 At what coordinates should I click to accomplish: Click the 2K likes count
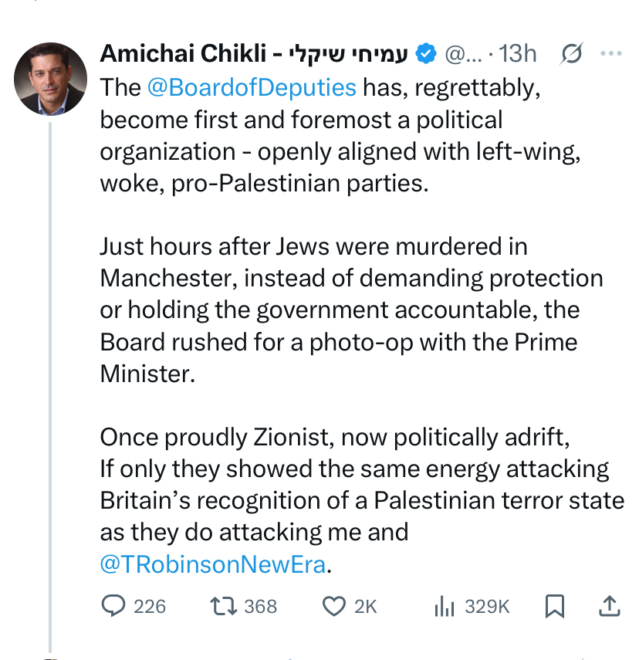(365, 607)
